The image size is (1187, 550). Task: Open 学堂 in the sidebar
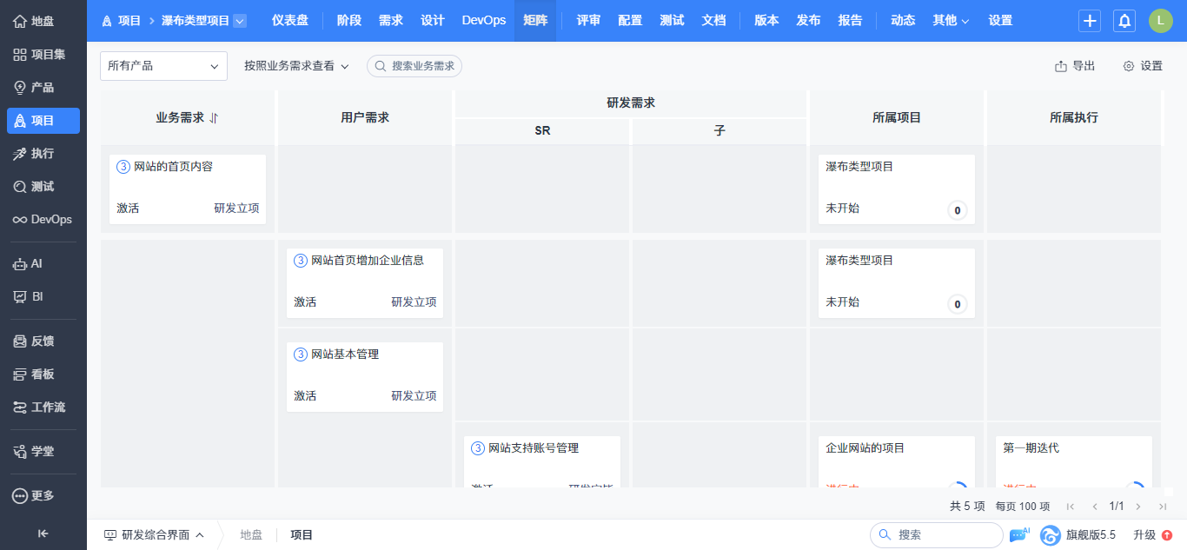click(43, 451)
